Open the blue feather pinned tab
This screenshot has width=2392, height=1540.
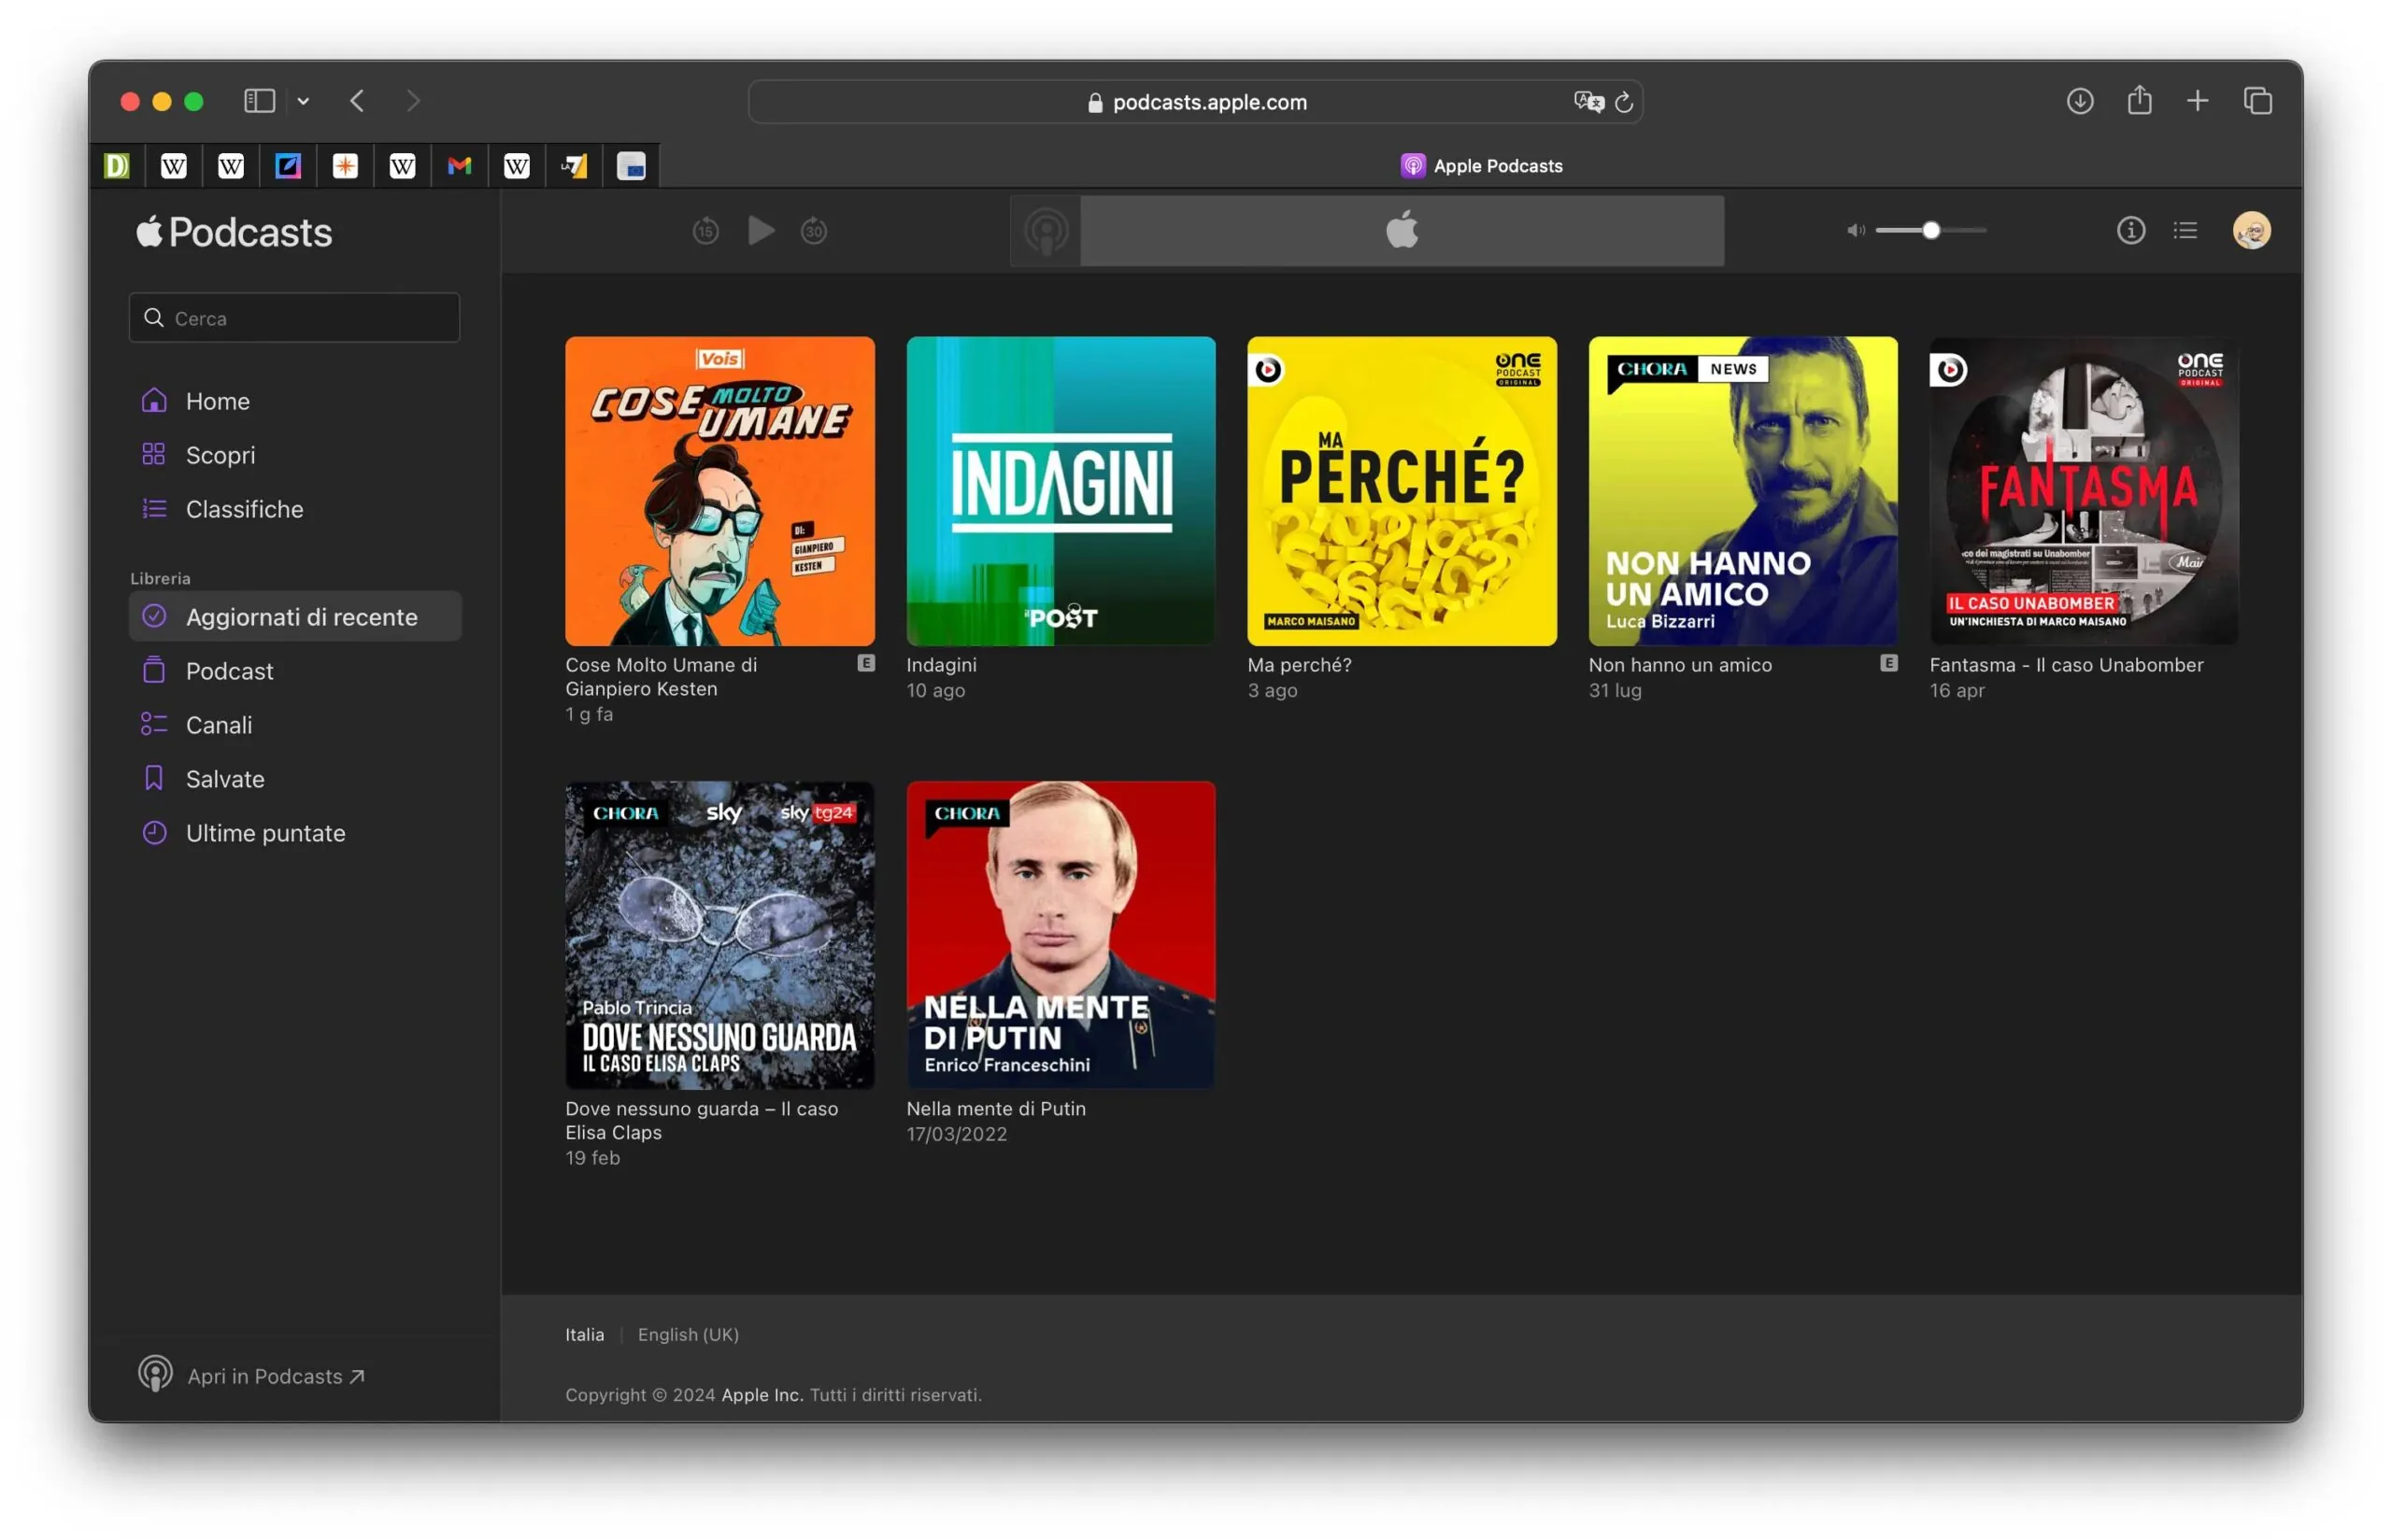click(x=288, y=166)
